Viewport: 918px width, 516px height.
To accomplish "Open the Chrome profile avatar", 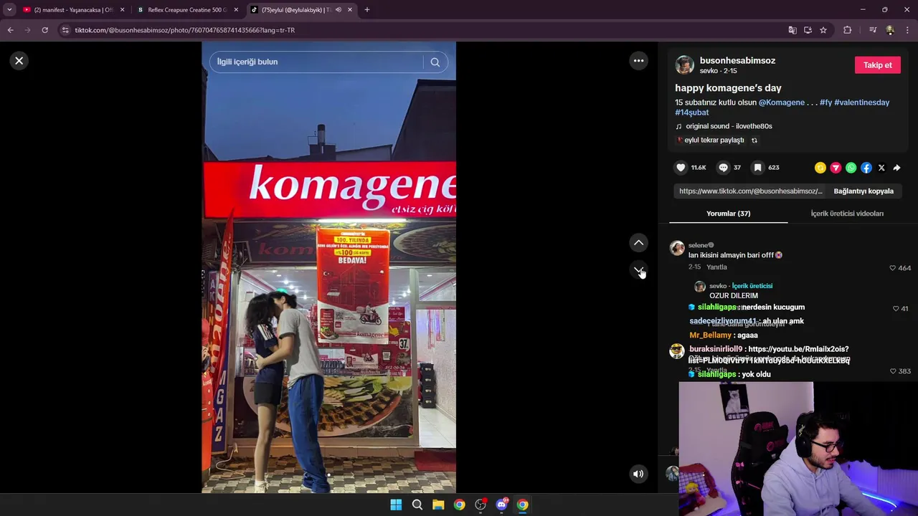I will coord(890,30).
